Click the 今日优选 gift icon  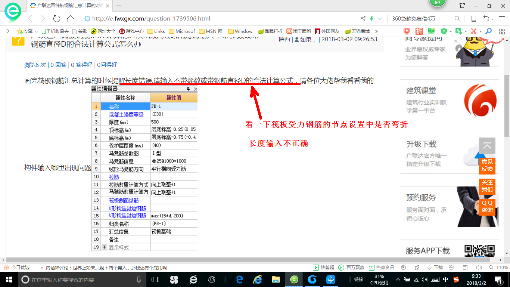tap(6, 268)
